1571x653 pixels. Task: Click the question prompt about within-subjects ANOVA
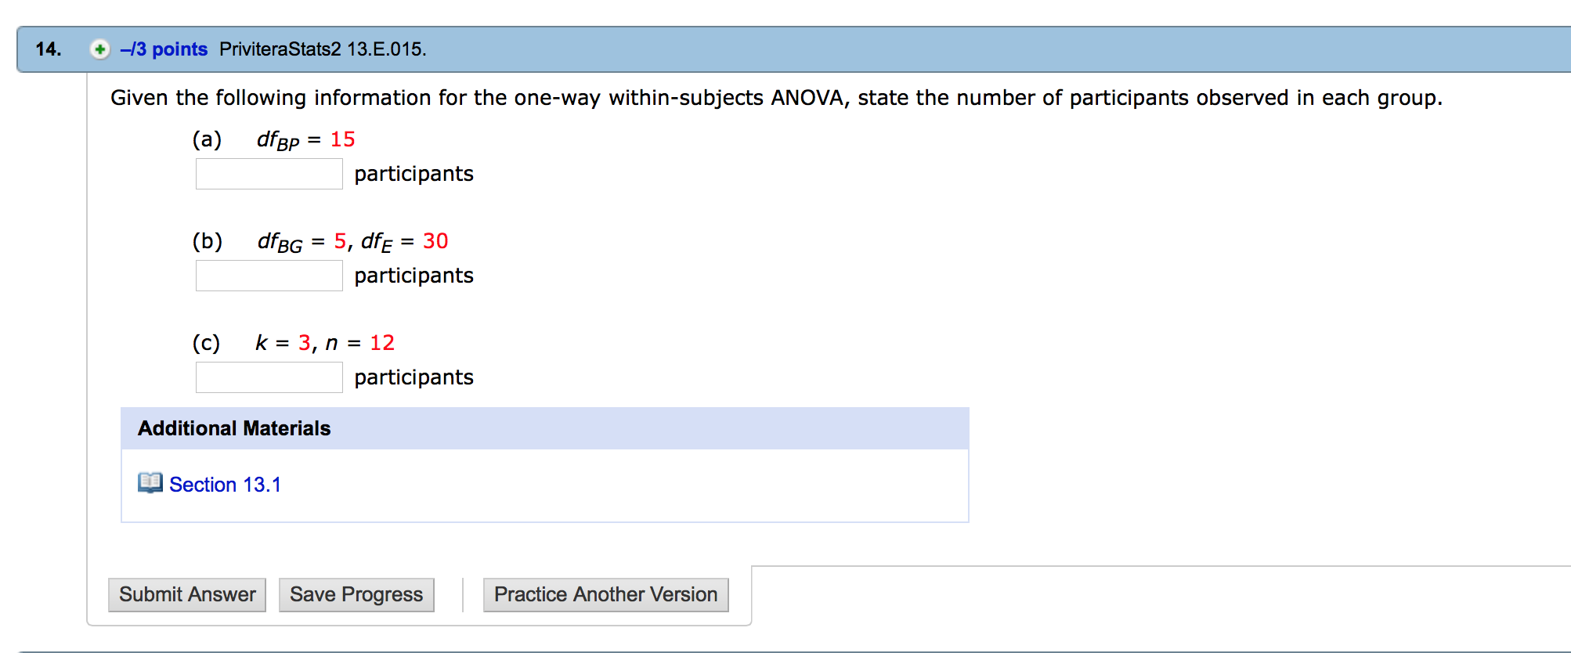coord(775,98)
